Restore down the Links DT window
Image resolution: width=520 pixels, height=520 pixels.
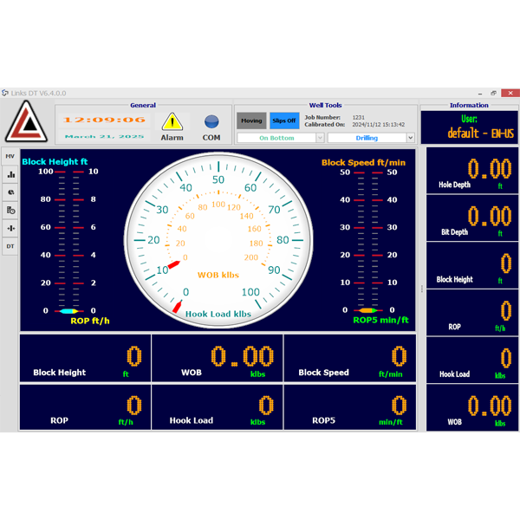click(x=493, y=94)
